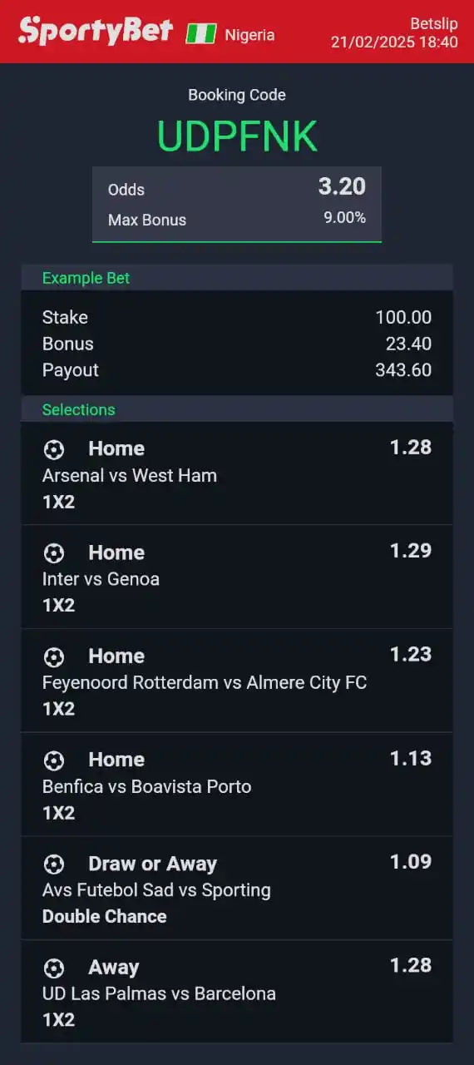Open the Selections section header
The height and width of the screenshot is (1065, 474).
(237, 409)
